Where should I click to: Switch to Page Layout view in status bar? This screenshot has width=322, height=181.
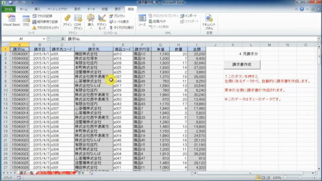[x=263, y=177]
